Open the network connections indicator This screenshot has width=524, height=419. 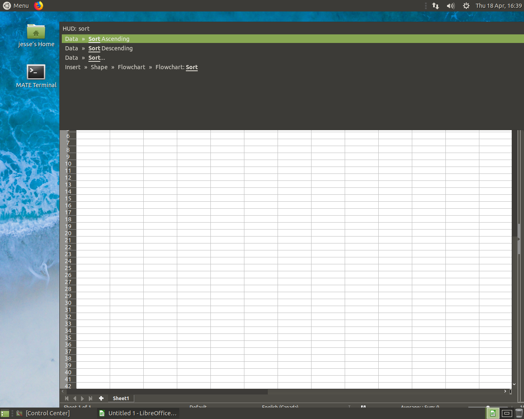pos(436,6)
